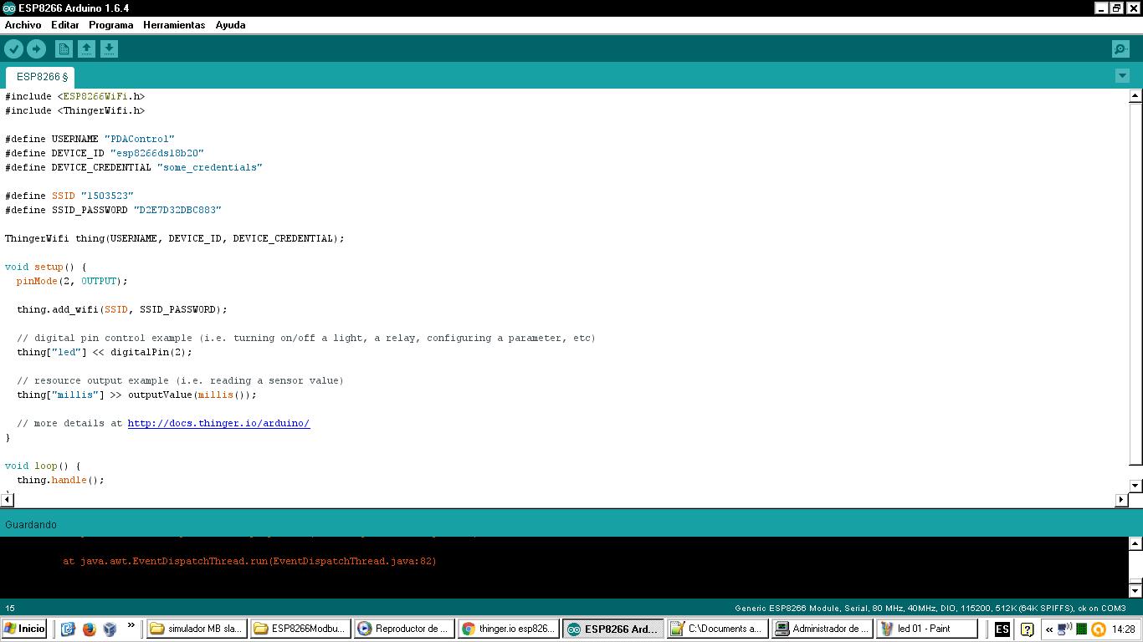Open the Archivo menu
Screen dimensions: 1143x642
point(23,25)
